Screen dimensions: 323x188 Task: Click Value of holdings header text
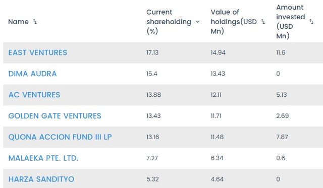click(x=234, y=22)
